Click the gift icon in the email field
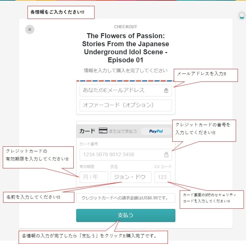This screenshot has width=246, height=244. click(166, 91)
